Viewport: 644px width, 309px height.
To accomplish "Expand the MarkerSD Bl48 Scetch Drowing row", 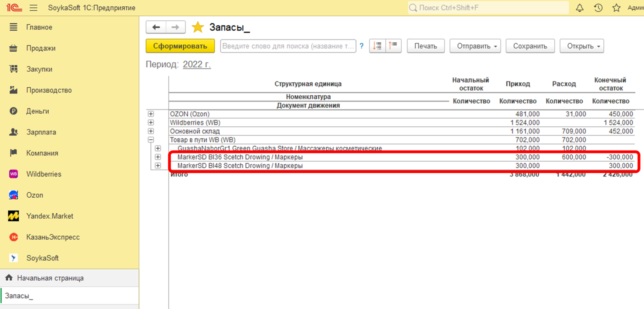I will pyautogui.click(x=158, y=166).
